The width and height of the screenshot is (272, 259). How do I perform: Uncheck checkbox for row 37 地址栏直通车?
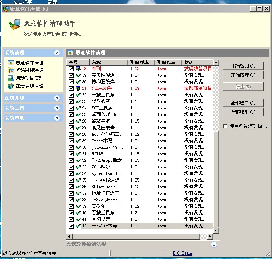click(71, 193)
